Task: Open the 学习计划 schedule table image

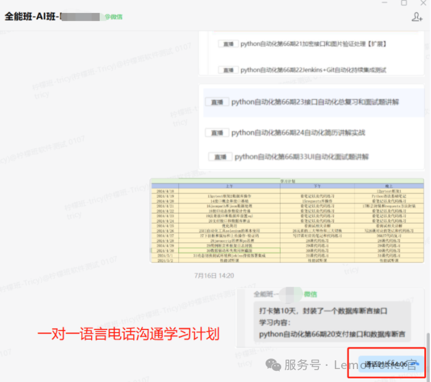Action: [x=287, y=221]
